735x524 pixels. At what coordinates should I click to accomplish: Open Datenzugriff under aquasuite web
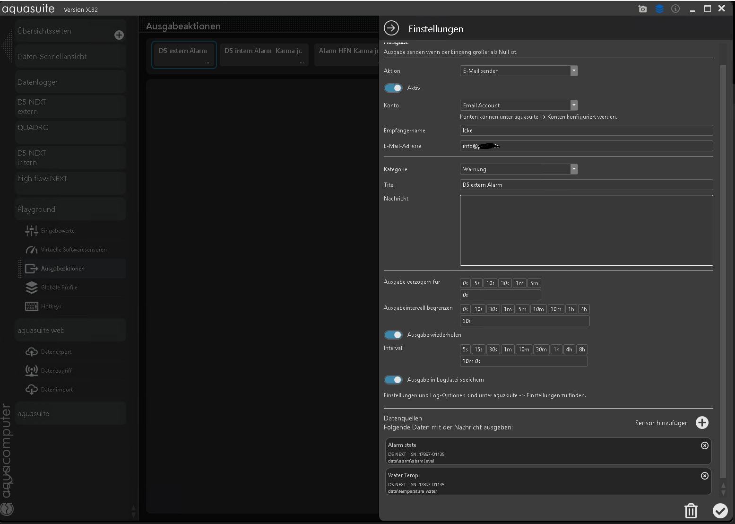click(x=74, y=371)
